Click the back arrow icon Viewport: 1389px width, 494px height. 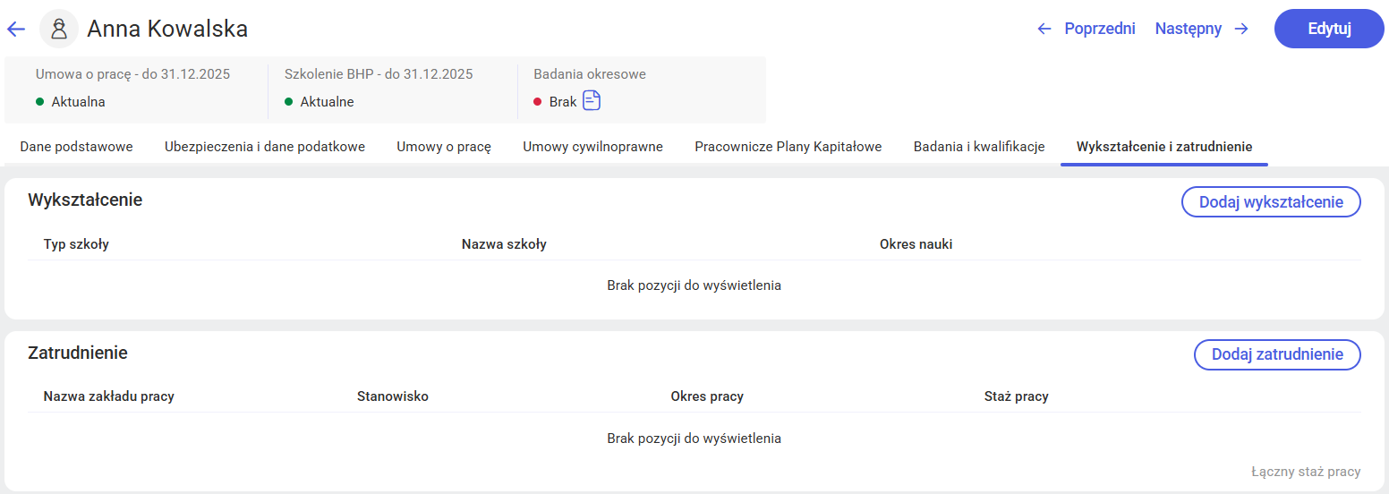pyautogui.click(x=16, y=30)
